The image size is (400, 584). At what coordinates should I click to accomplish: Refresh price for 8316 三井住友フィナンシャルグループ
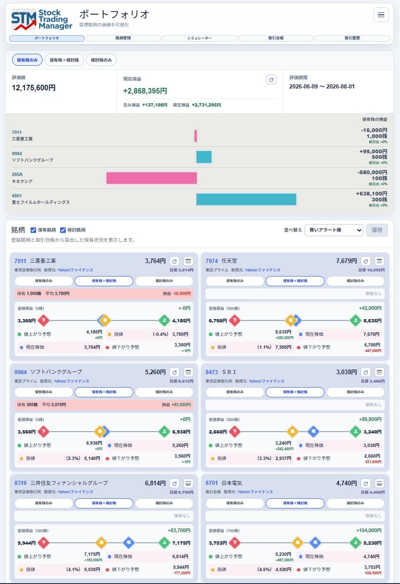pos(174,483)
